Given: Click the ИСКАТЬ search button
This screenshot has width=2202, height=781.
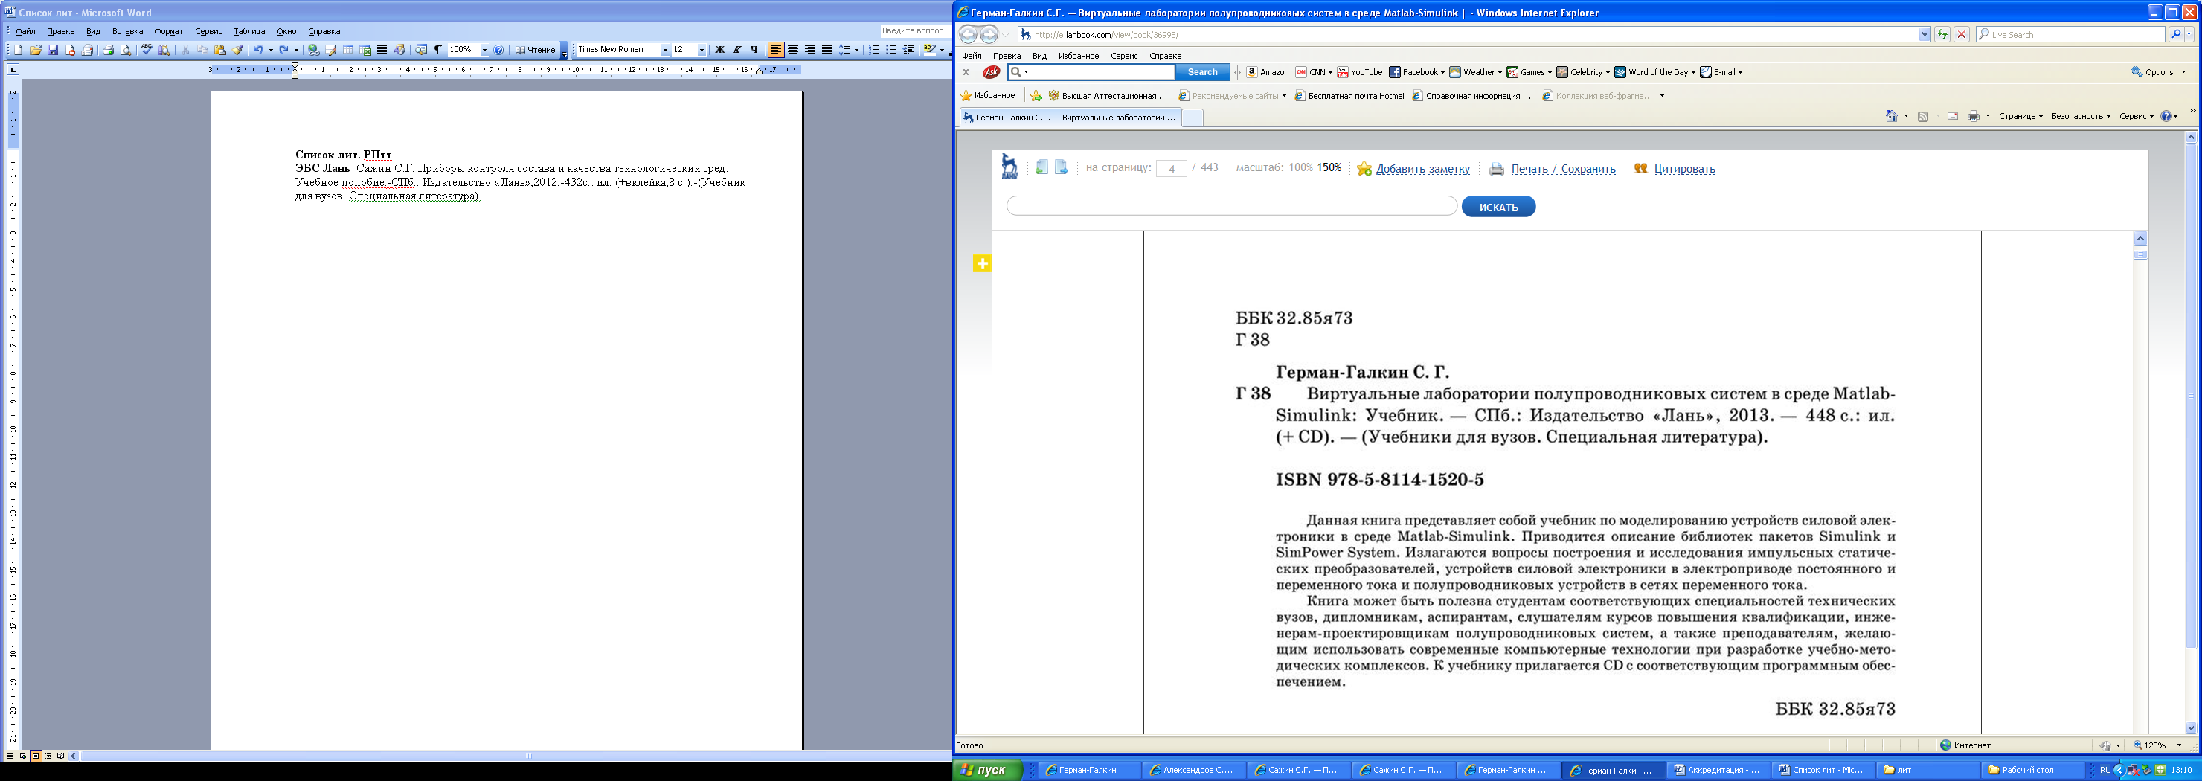Looking at the screenshot, I should 1498,207.
